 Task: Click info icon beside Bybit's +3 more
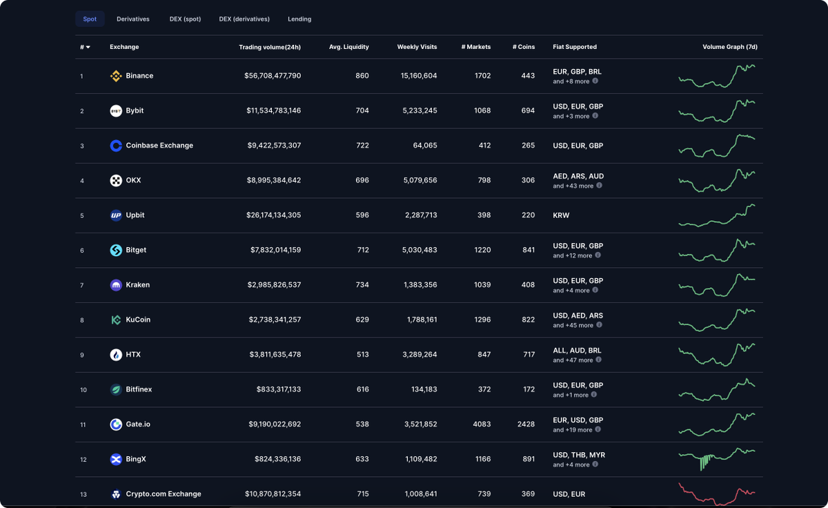coord(595,116)
